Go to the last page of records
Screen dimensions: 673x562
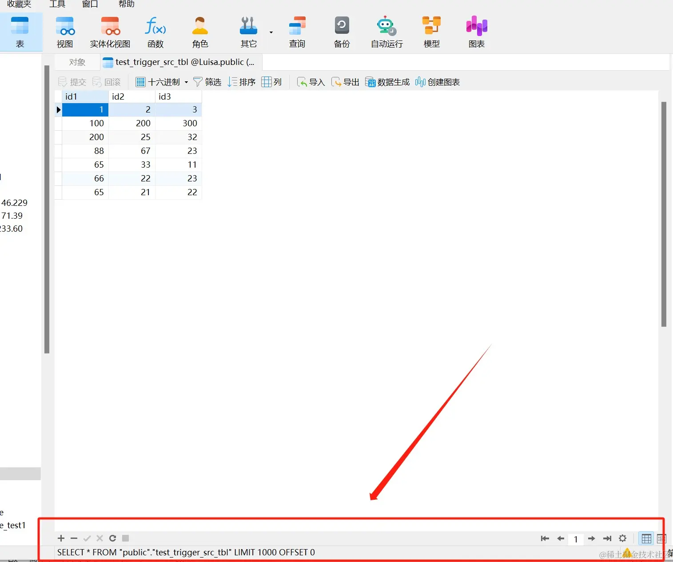coord(607,538)
